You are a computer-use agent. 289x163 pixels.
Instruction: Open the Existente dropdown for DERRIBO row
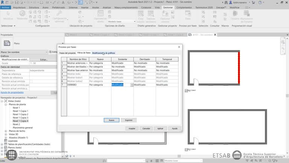132,85
